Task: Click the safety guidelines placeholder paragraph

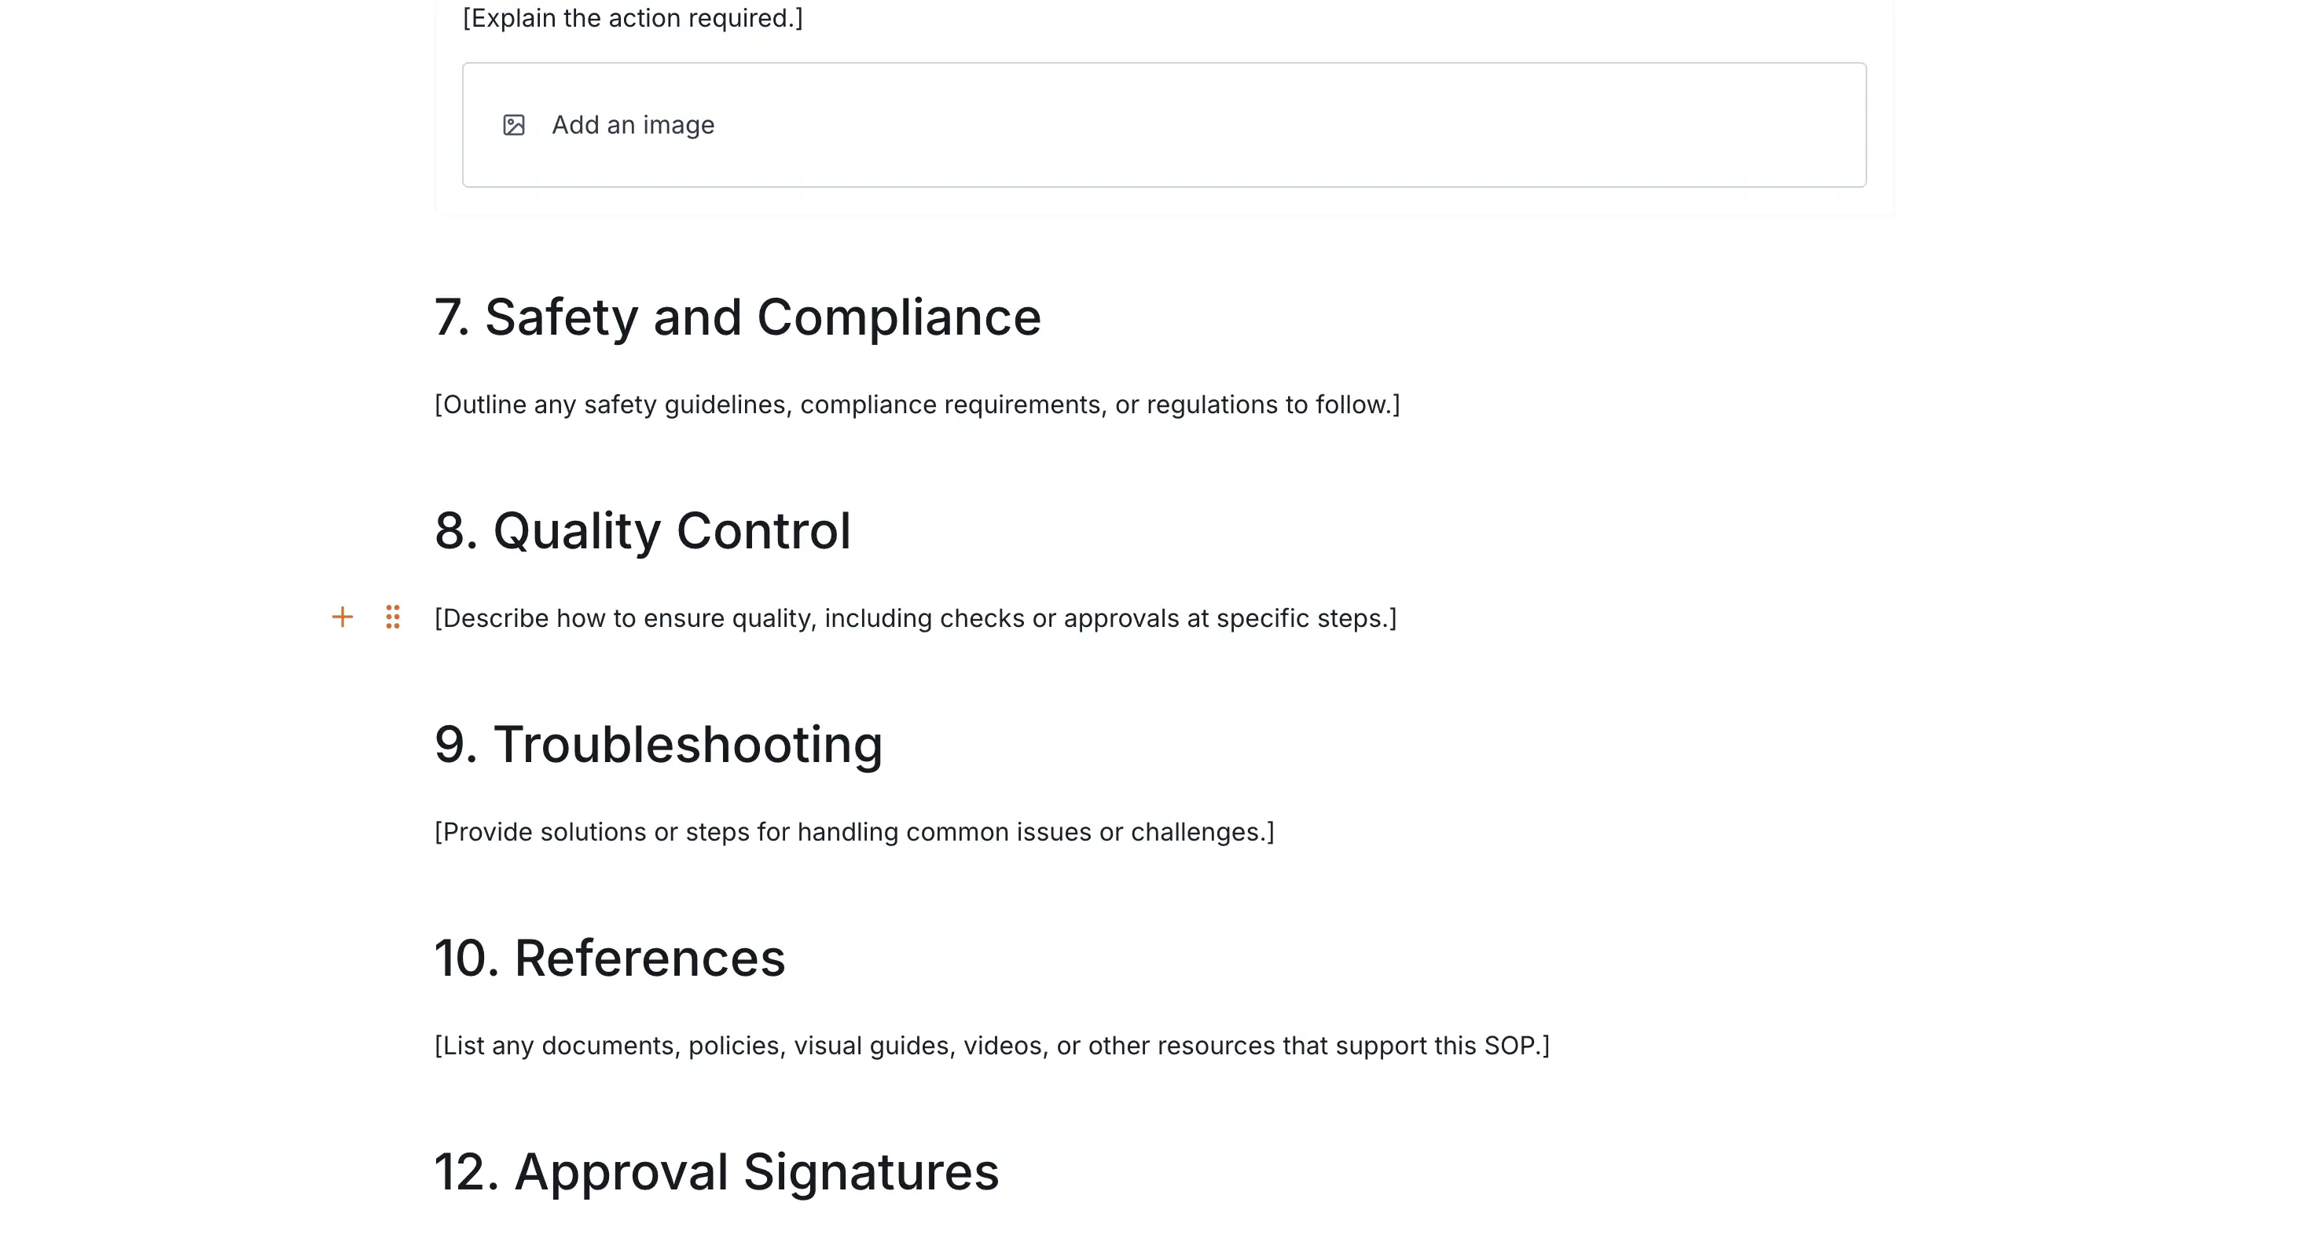Action: point(916,405)
